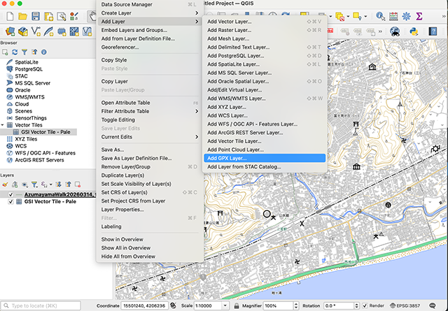This screenshot has height=311, width=448.
Task: Click the Type to locate search field
Action: [41, 305]
